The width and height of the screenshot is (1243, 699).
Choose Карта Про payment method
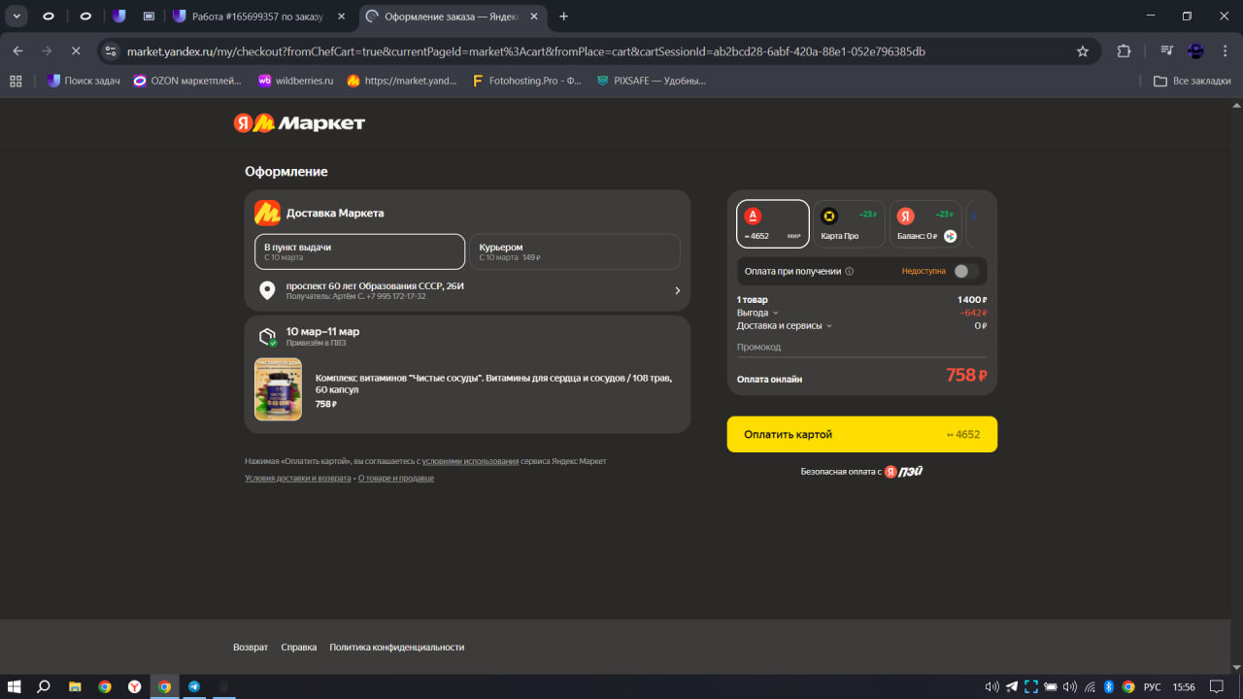tap(850, 224)
